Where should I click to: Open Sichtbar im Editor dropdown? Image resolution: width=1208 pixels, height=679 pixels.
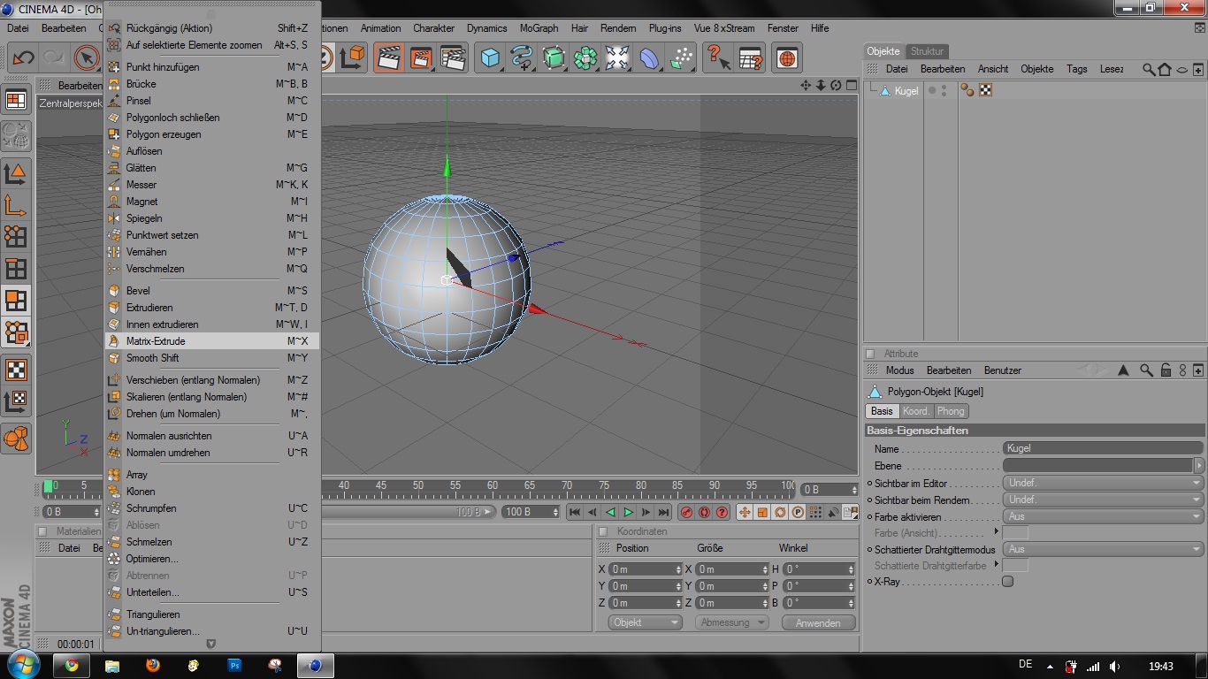(1103, 483)
